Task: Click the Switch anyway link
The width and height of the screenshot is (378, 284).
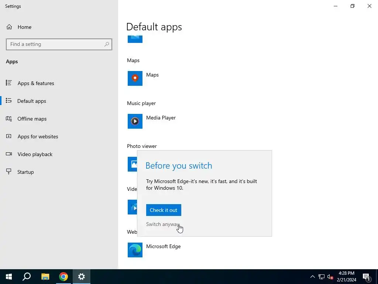Action: click(162, 224)
